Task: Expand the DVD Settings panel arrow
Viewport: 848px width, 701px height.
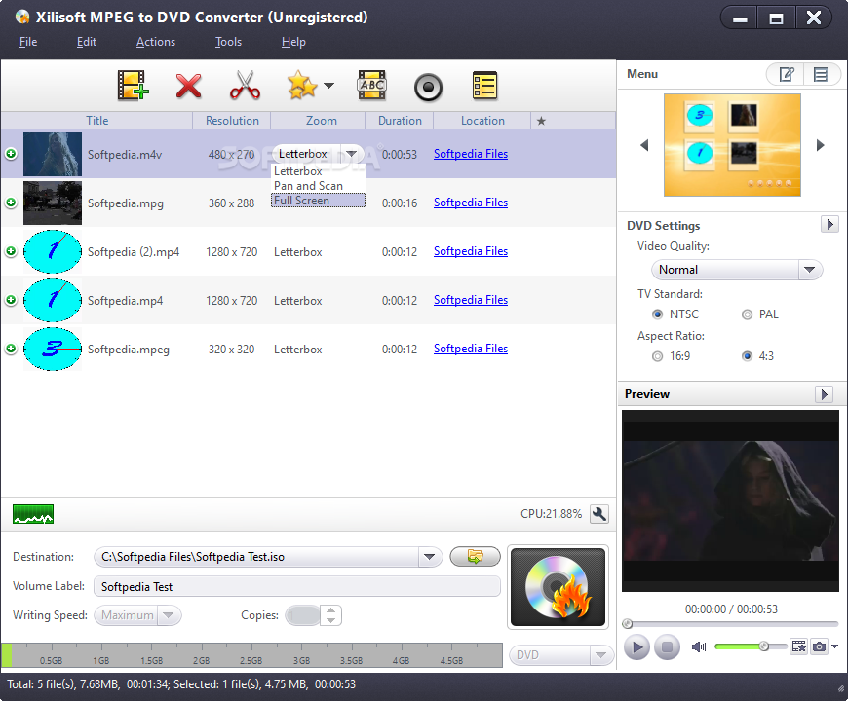Action: [829, 224]
